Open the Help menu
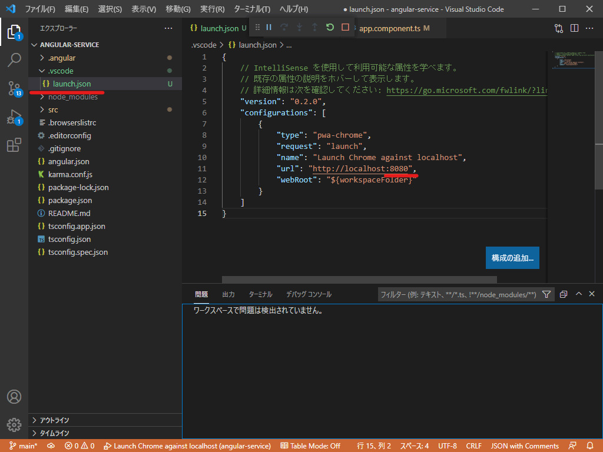This screenshot has width=603, height=452. [x=294, y=9]
